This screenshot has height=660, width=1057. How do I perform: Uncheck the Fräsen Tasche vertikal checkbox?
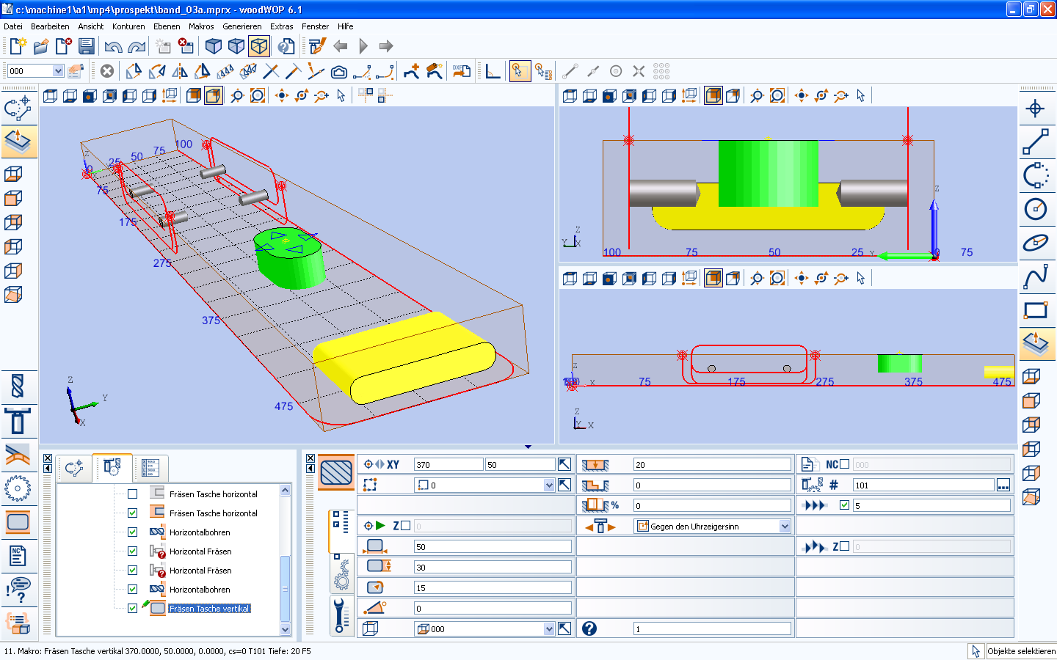(133, 608)
